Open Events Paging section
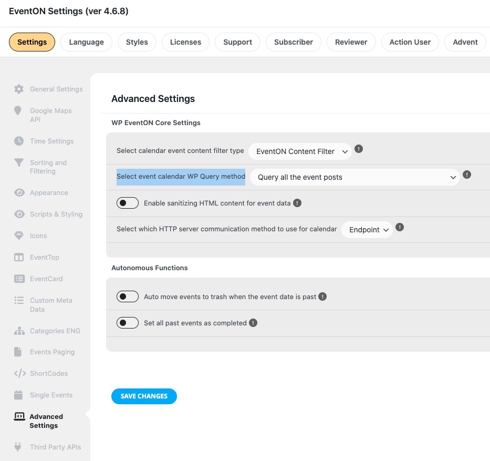This screenshot has height=461, width=490. coord(52,352)
